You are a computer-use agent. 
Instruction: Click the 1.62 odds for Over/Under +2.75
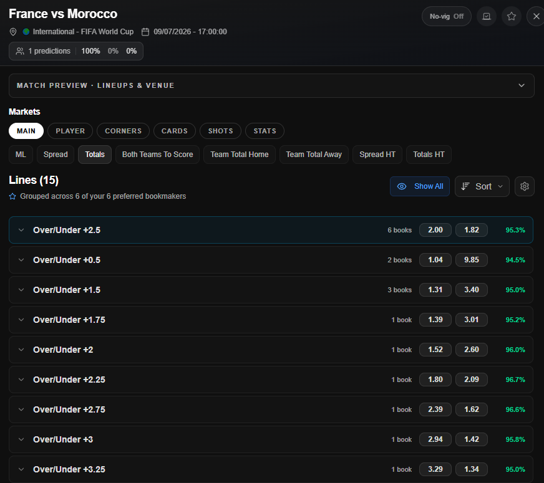[x=472, y=409]
